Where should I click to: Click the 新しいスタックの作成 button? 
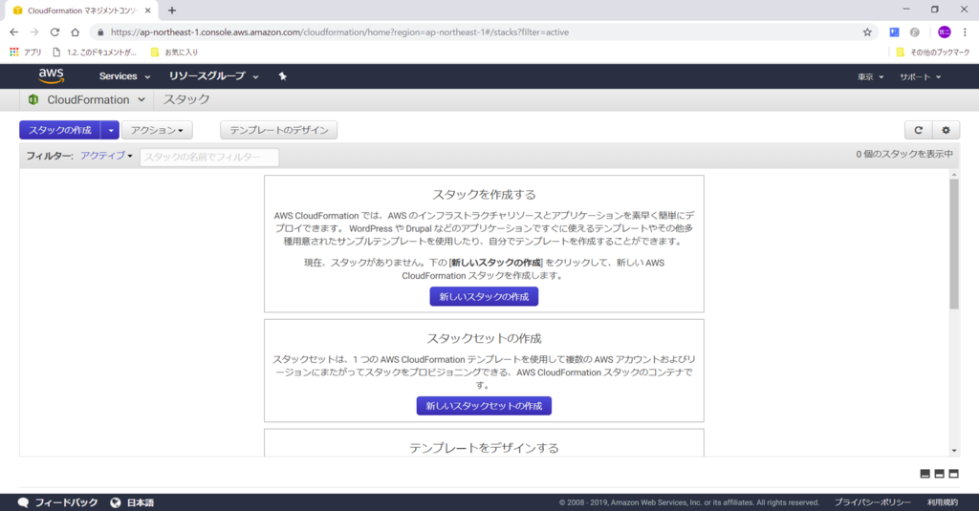coord(484,296)
